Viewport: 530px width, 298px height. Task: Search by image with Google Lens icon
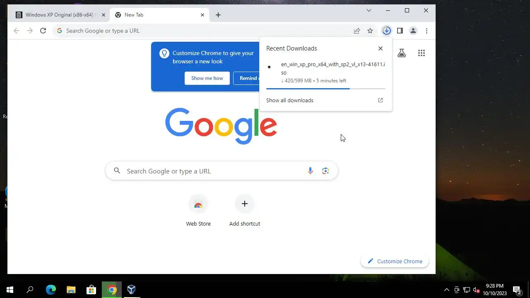pos(325,171)
